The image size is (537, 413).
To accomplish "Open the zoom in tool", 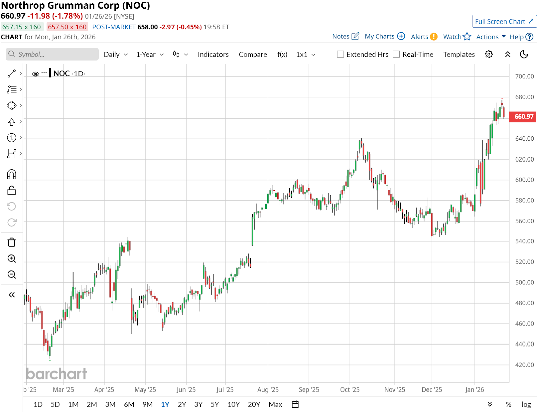I will coord(12,259).
